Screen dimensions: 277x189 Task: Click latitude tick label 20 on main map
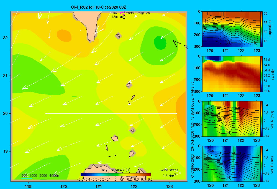point(6,113)
